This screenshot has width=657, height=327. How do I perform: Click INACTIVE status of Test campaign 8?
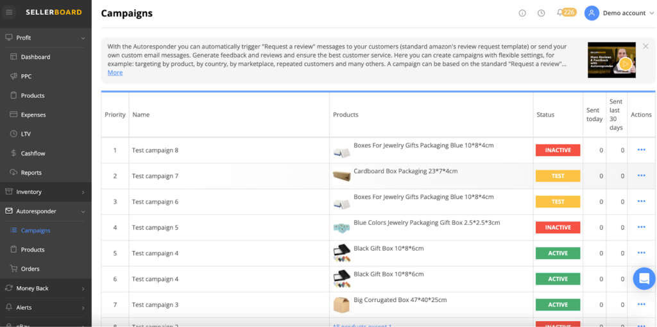tap(558, 150)
